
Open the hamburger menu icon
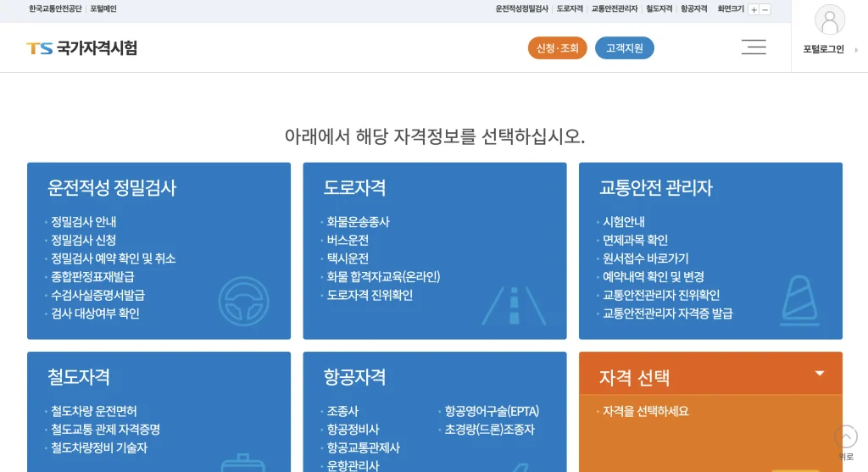pos(754,47)
